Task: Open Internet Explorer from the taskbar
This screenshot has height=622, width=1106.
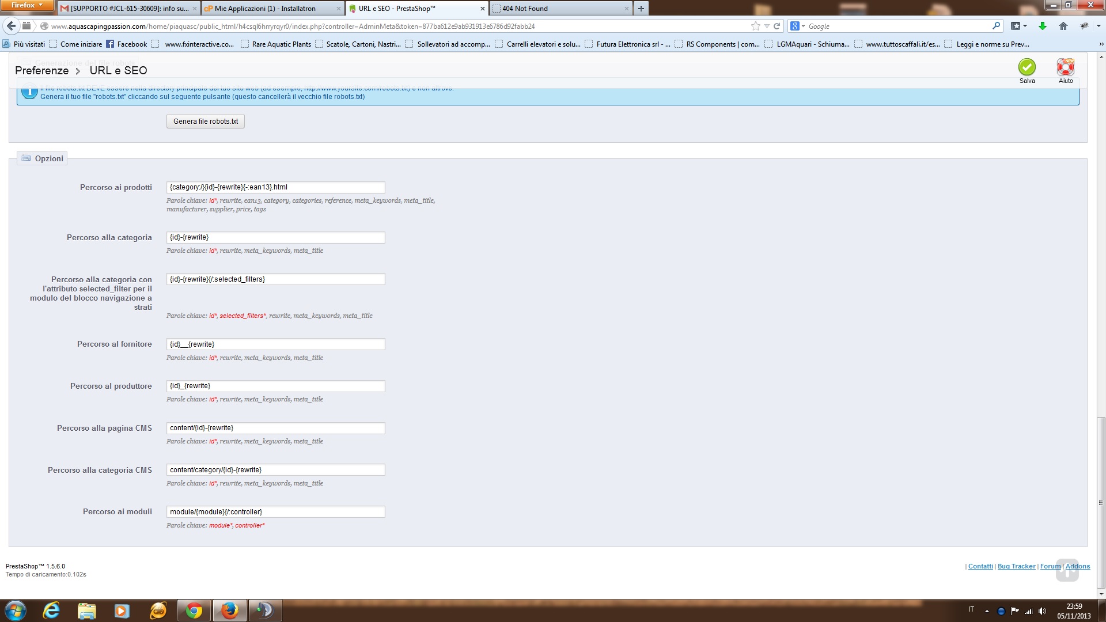Action: click(51, 610)
